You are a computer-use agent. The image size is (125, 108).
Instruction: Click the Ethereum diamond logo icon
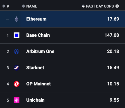[17, 19]
